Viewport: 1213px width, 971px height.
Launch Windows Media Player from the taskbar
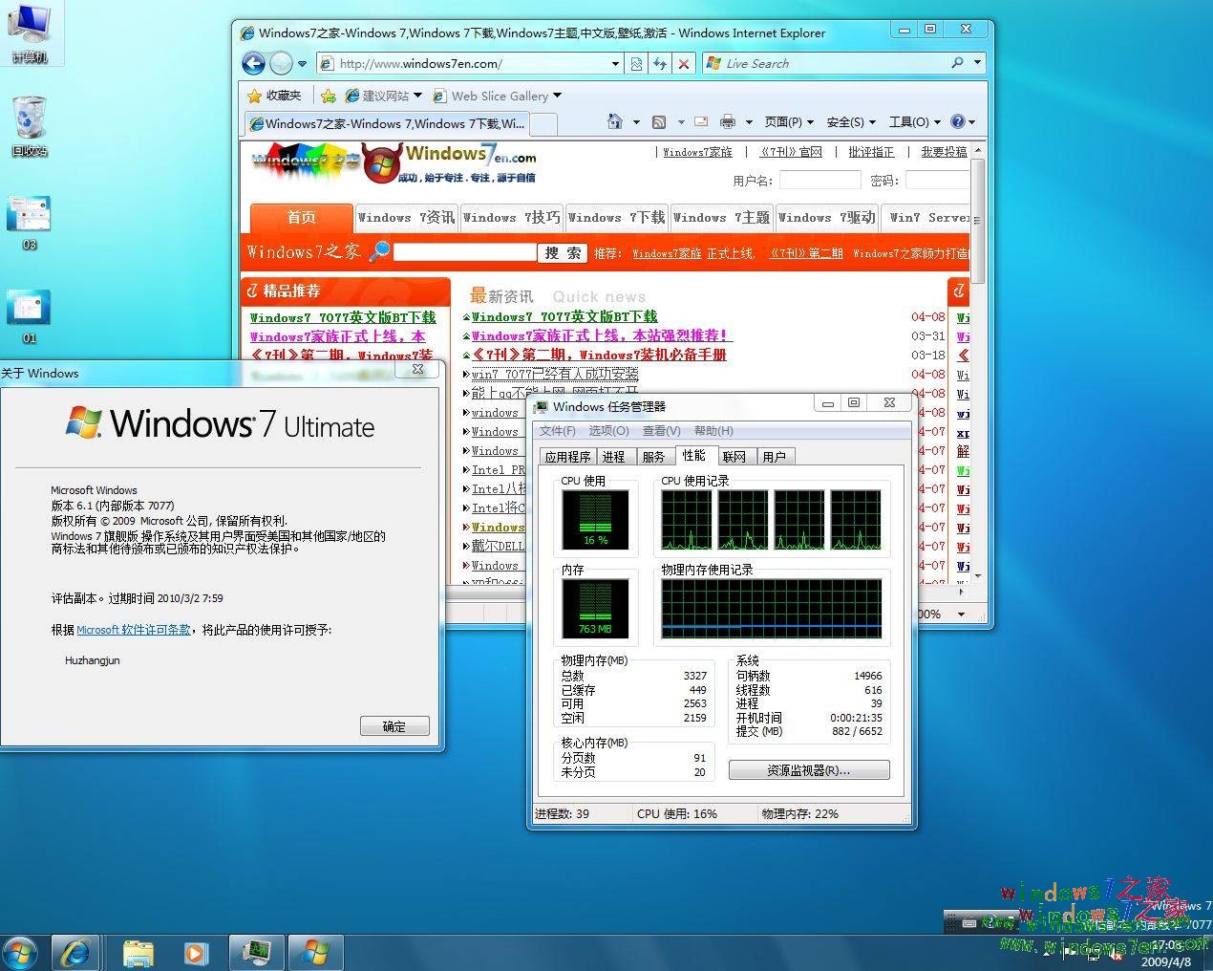tap(196, 953)
